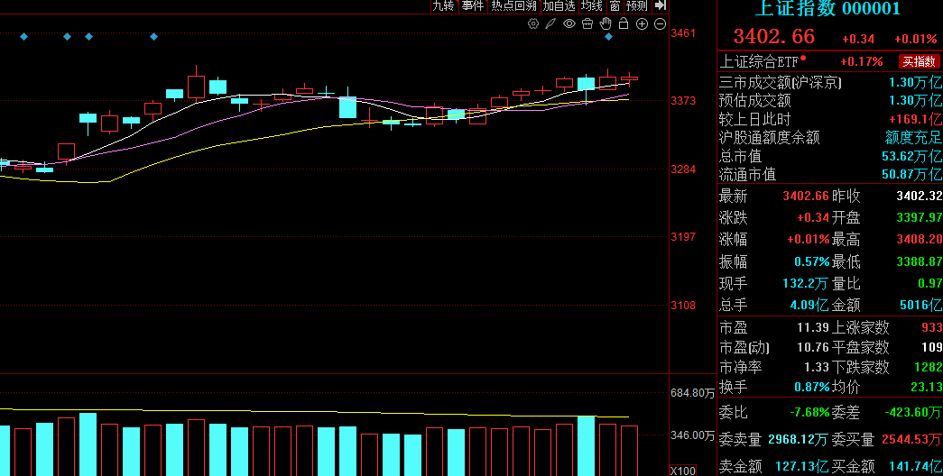Click 加自选 to add to watchlist
Image resolution: width=943 pixels, height=476 pixels.
coord(559,6)
